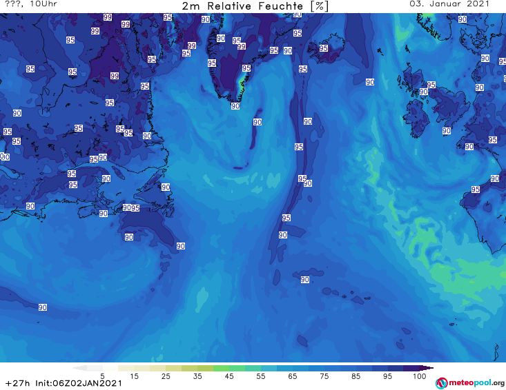Click the date '03. Januar 2021'
Viewport: 506px width, 390px height.
tap(449, 4)
